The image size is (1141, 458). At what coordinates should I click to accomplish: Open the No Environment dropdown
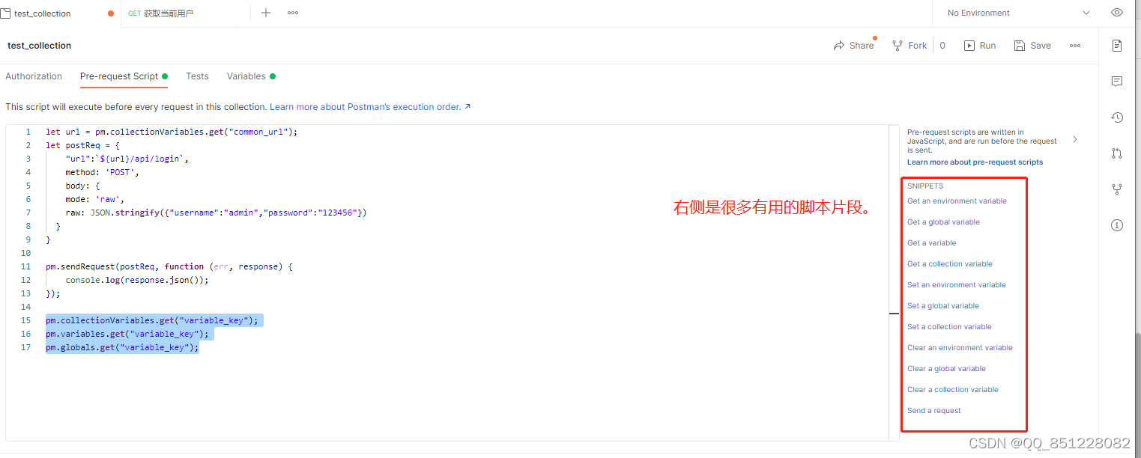click(1018, 13)
